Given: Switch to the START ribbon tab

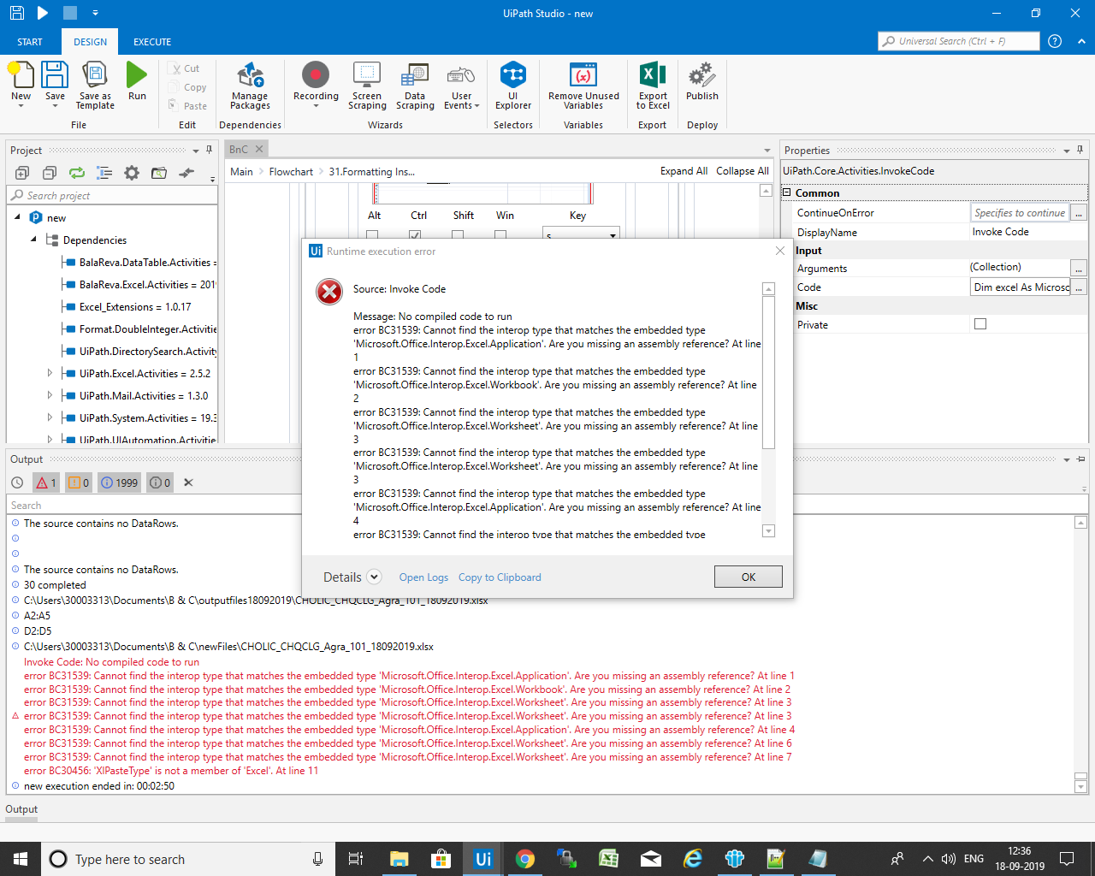Looking at the screenshot, I should [30, 42].
